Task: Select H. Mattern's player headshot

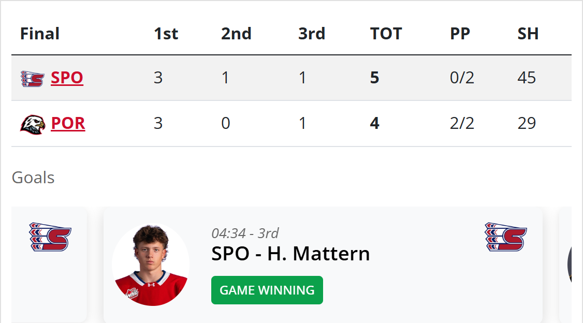Action: click(151, 266)
